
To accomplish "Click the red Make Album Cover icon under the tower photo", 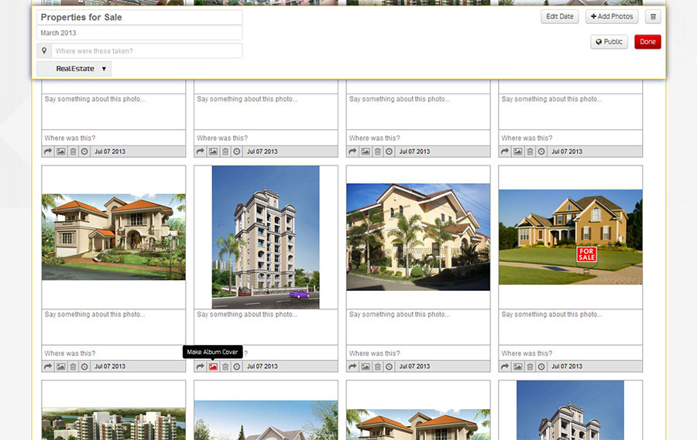I will 214,367.
